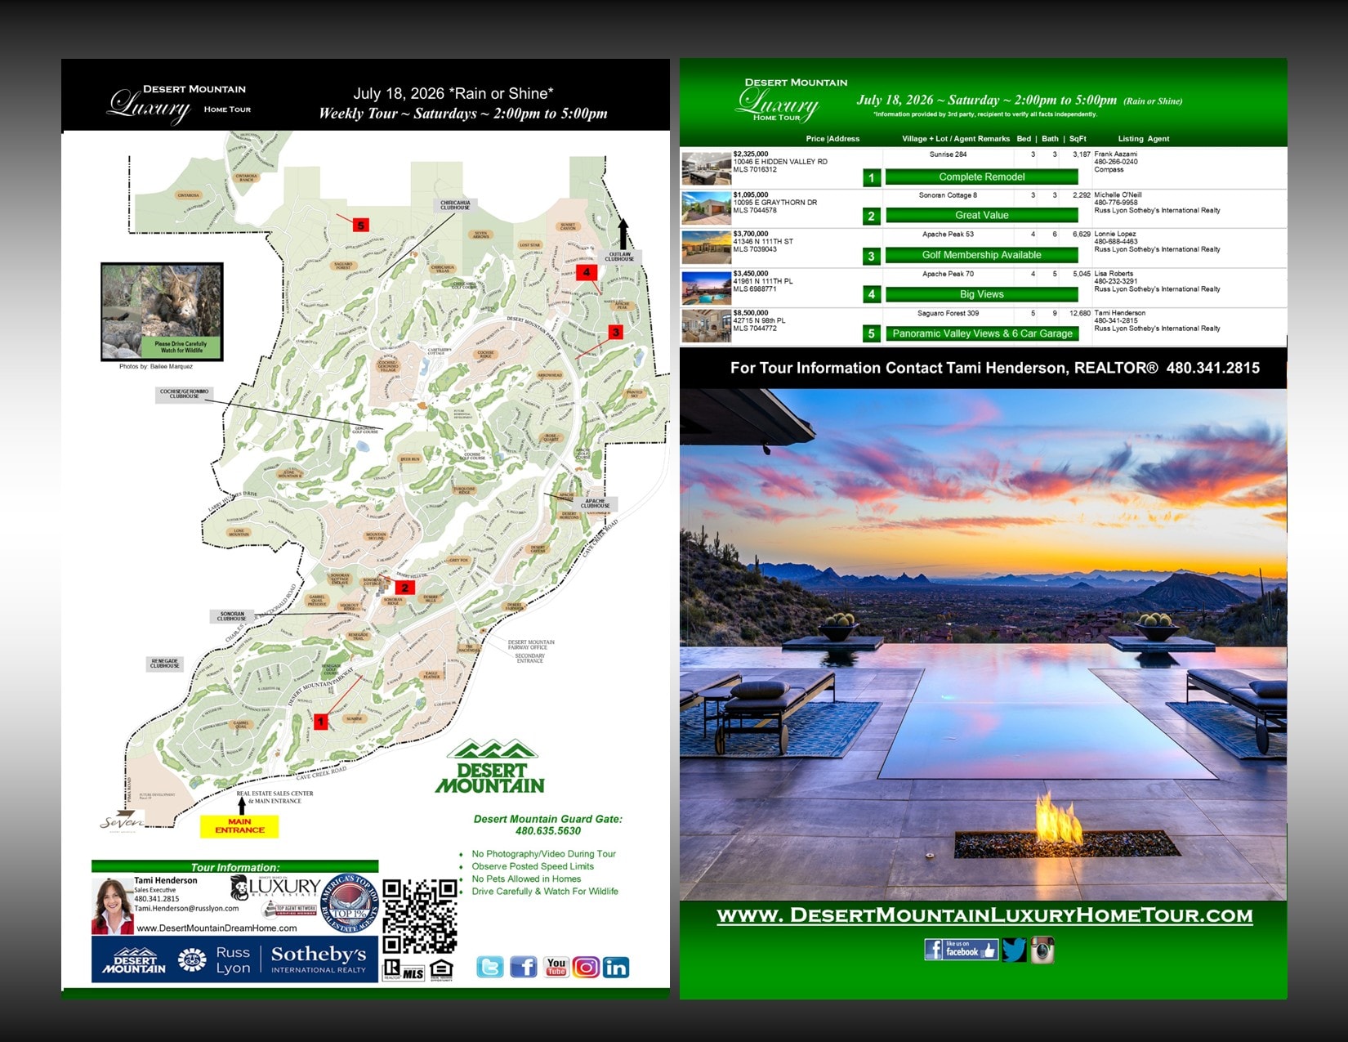Open www.DesertMountainLuxuryHomeTour.com link
The width and height of the screenshot is (1348, 1042).
tap(984, 915)
